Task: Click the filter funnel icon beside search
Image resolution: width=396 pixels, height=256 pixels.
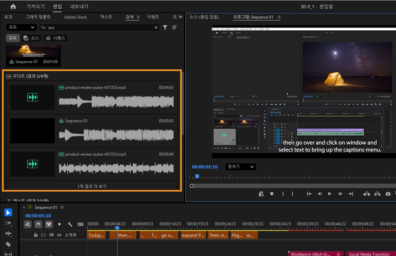Action: (x=165, y=28)
